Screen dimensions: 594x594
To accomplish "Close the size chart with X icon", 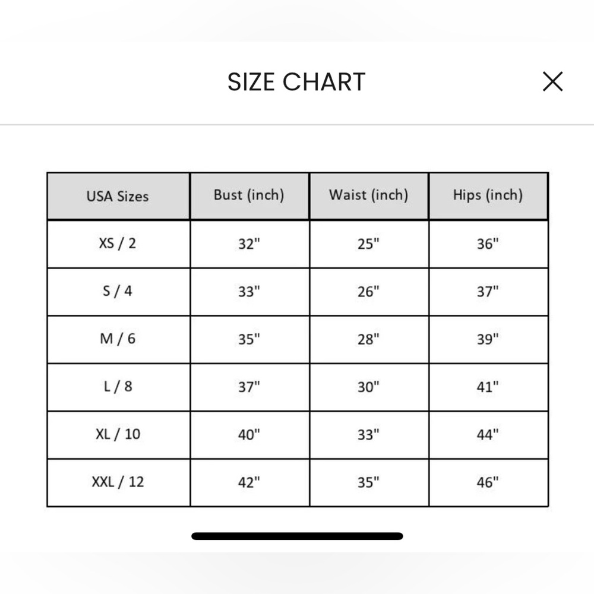I will pyautogui.click(x=552, y=81).
